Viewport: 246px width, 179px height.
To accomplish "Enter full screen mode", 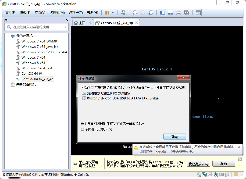I will pos(179,13).
